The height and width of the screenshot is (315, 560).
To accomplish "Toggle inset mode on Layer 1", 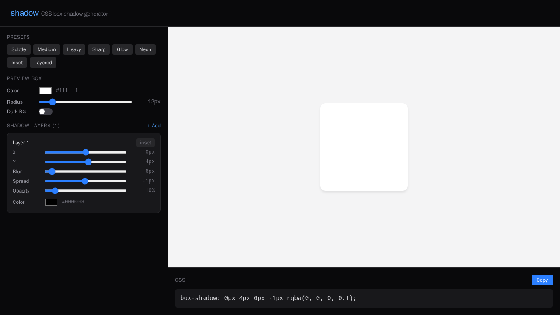I will tap(146, 143).
